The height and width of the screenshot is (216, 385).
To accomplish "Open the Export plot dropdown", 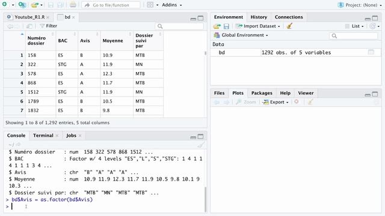I will 276,102.
